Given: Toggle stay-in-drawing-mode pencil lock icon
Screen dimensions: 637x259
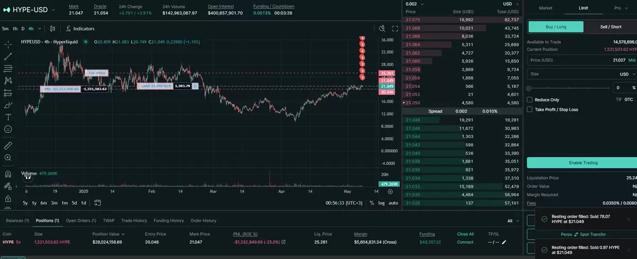Looking at the screenshot, I should pos(8,186).
